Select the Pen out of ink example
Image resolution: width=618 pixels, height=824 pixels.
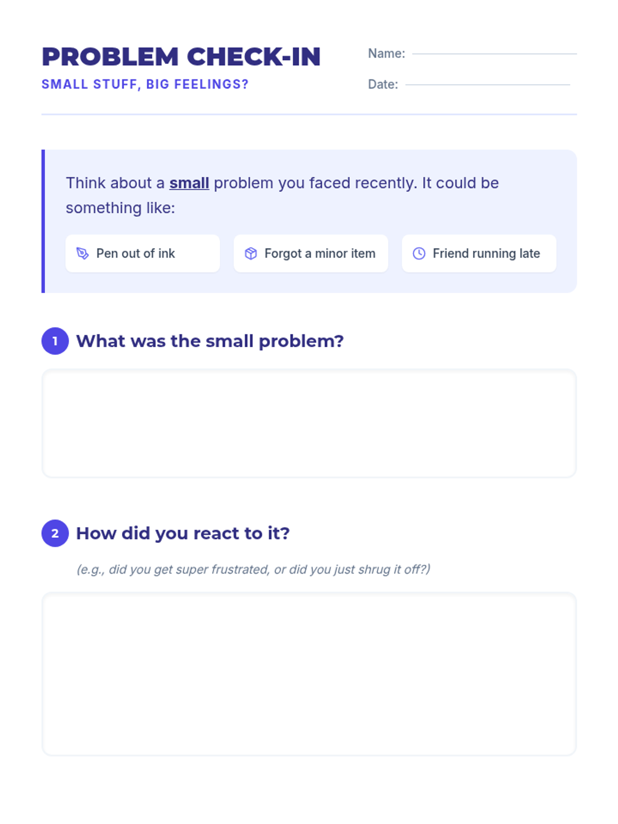[x=143, y=253]
